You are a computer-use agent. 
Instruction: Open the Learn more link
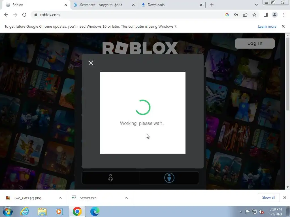point(267,26)
